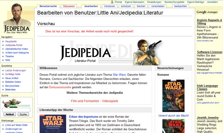Open the Versionen tab
The height and width of the screenshot is (133, 223).
coord(109,6)
